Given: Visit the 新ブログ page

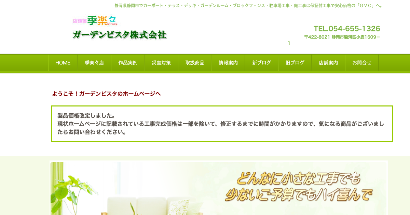Looking at the screenshot, I should point(262,63).
